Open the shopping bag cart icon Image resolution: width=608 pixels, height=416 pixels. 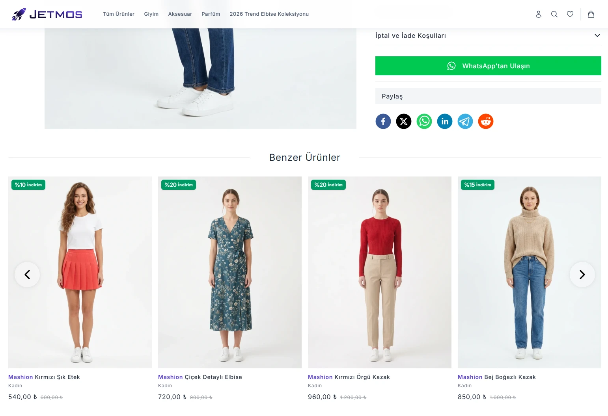click(x=591, y=14)
